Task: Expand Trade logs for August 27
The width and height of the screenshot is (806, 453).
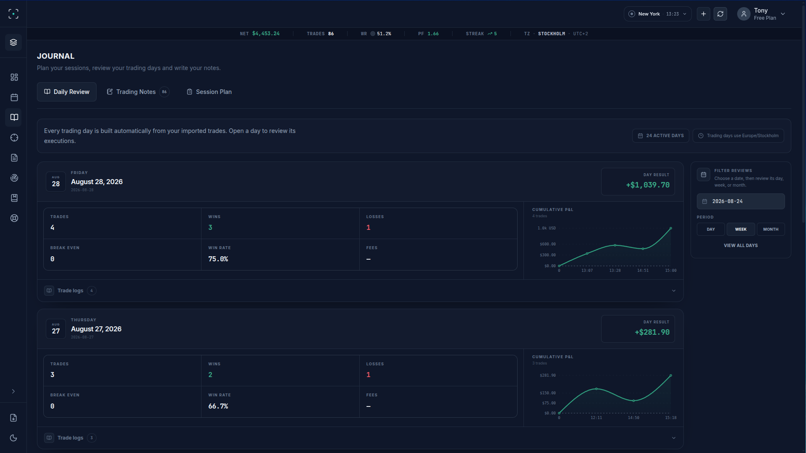Action: [360, 438]
